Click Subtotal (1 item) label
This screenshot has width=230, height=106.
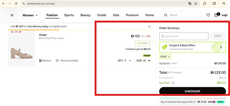pyautogui.click(x=168, y=63)
